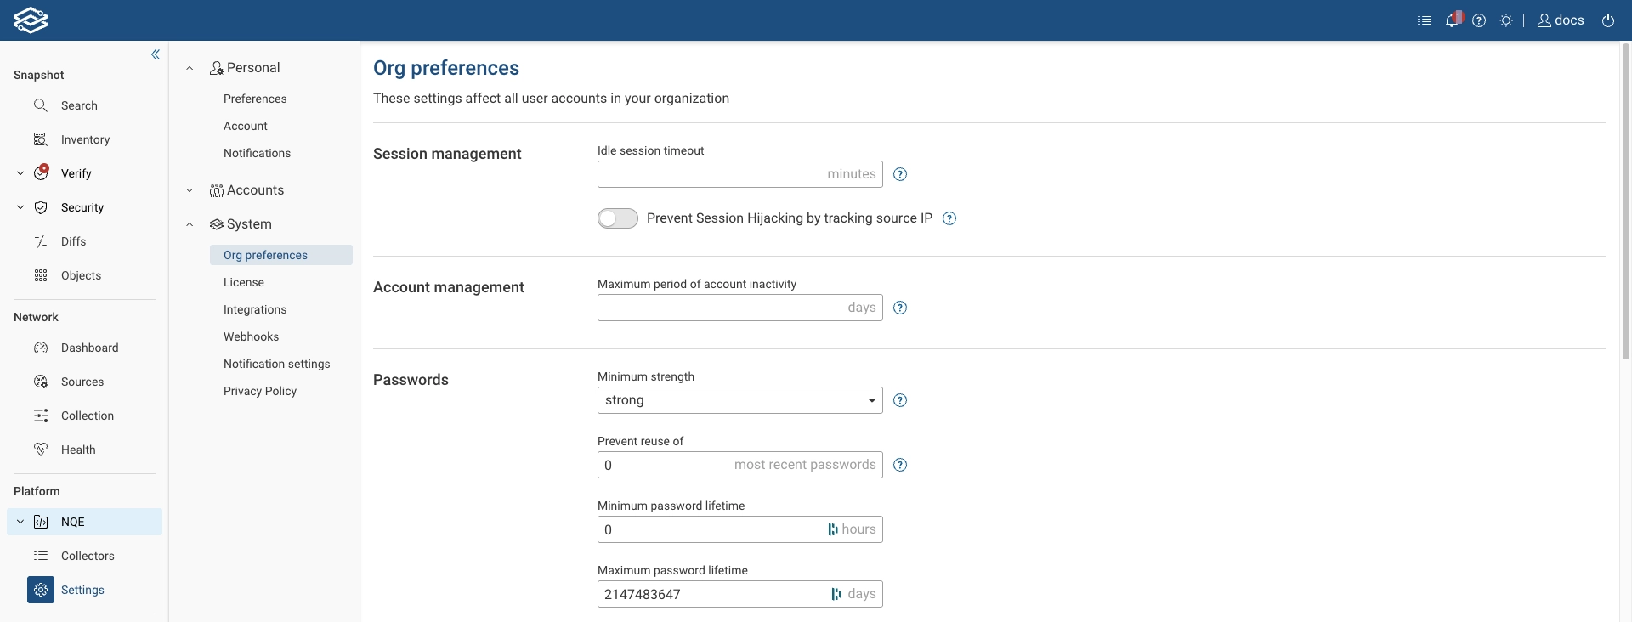This screenshot has height=622, width=1632.
Task: Expand the Verify section chevron
Action: click(x=20, y=173)
